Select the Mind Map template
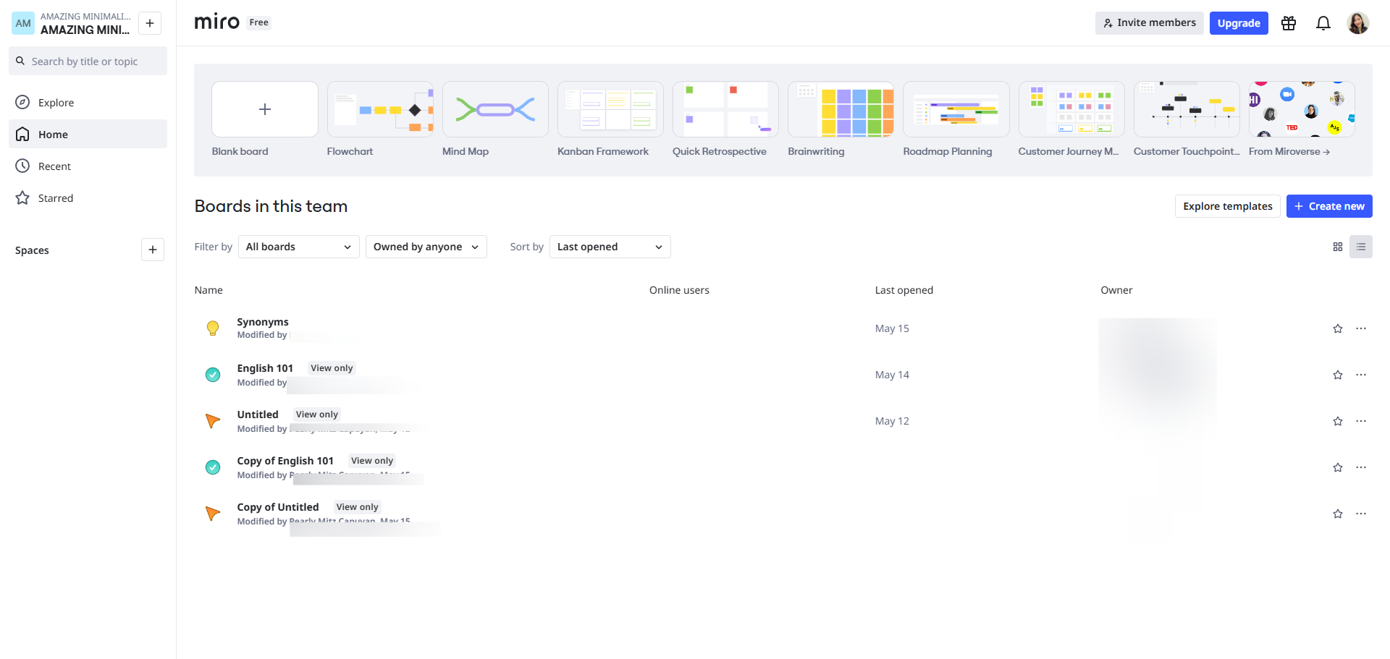 pos(495,109)
